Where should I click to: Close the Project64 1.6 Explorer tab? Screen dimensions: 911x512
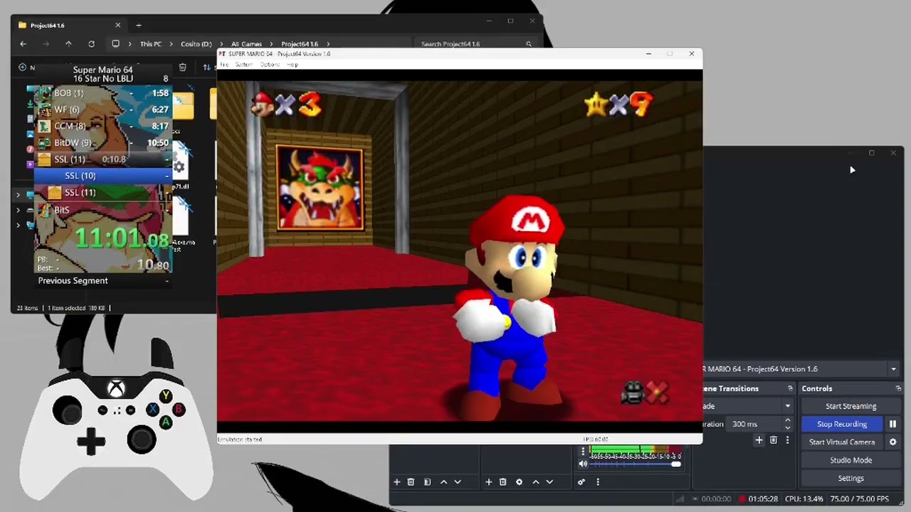[x=118, y=25]
